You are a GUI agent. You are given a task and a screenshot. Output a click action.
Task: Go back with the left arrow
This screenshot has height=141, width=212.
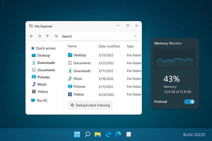32,36
